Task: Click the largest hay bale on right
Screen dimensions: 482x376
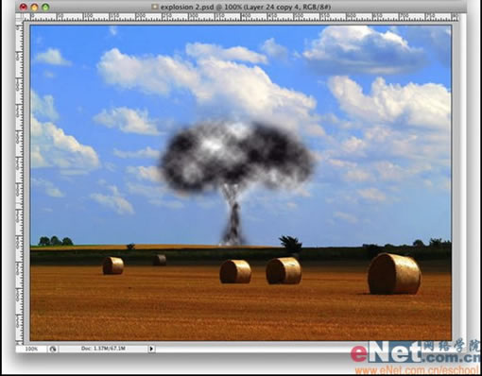Action: point(394,274)
